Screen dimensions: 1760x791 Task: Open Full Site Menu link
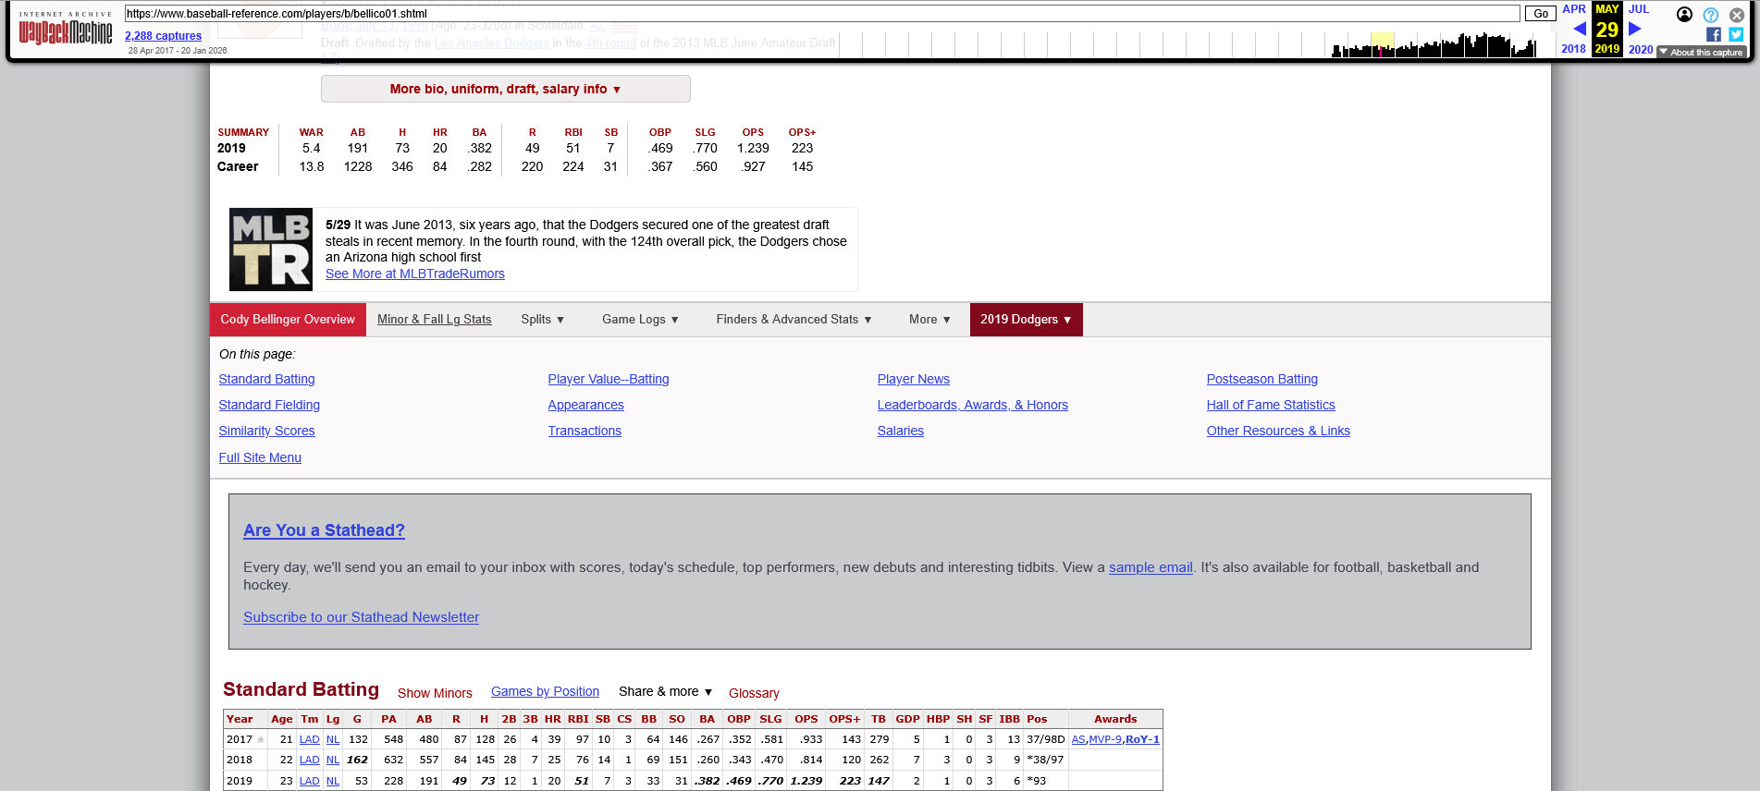tap(260, 457)
